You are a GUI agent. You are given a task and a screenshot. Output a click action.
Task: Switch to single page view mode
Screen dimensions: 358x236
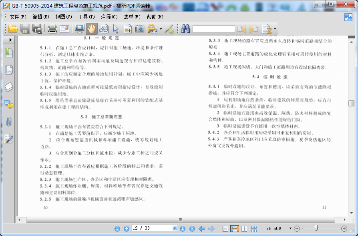225,228
